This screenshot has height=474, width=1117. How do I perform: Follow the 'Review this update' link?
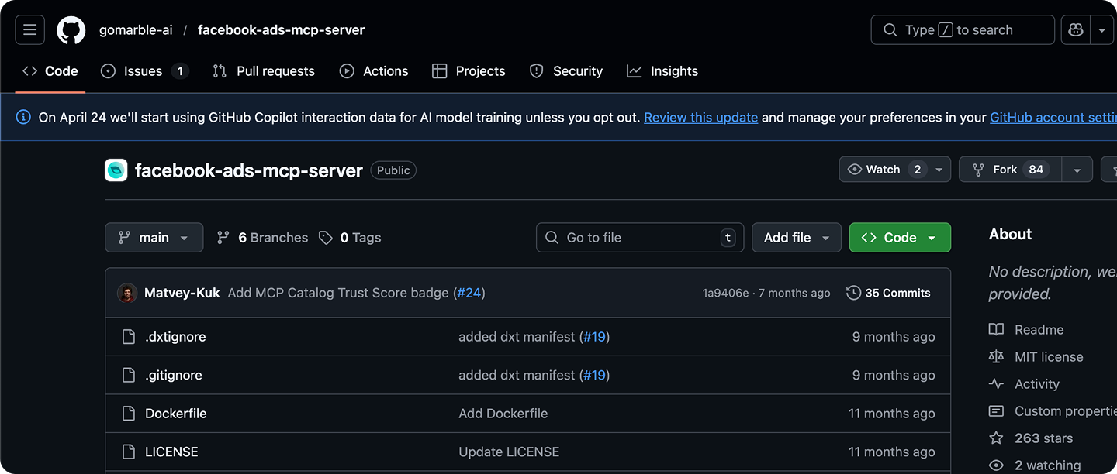pyautogui.click(x=700, y=118)
